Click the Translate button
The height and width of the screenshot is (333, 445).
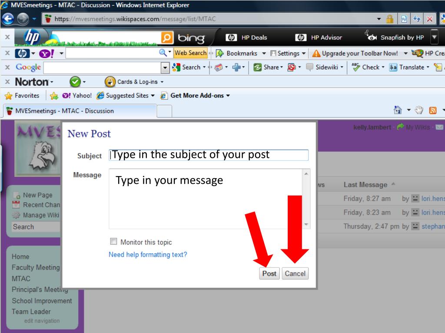point(407,67)
